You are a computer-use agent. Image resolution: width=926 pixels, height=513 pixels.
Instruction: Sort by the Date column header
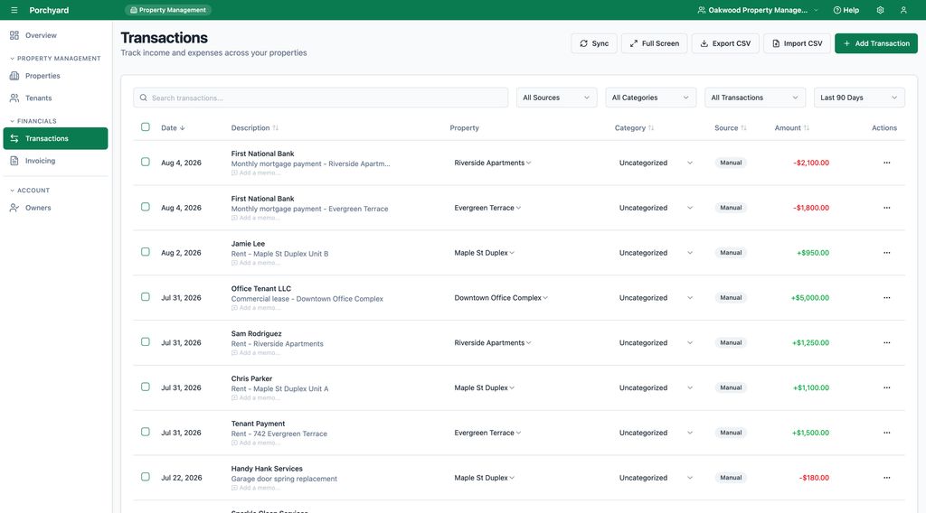coord(173,128)
